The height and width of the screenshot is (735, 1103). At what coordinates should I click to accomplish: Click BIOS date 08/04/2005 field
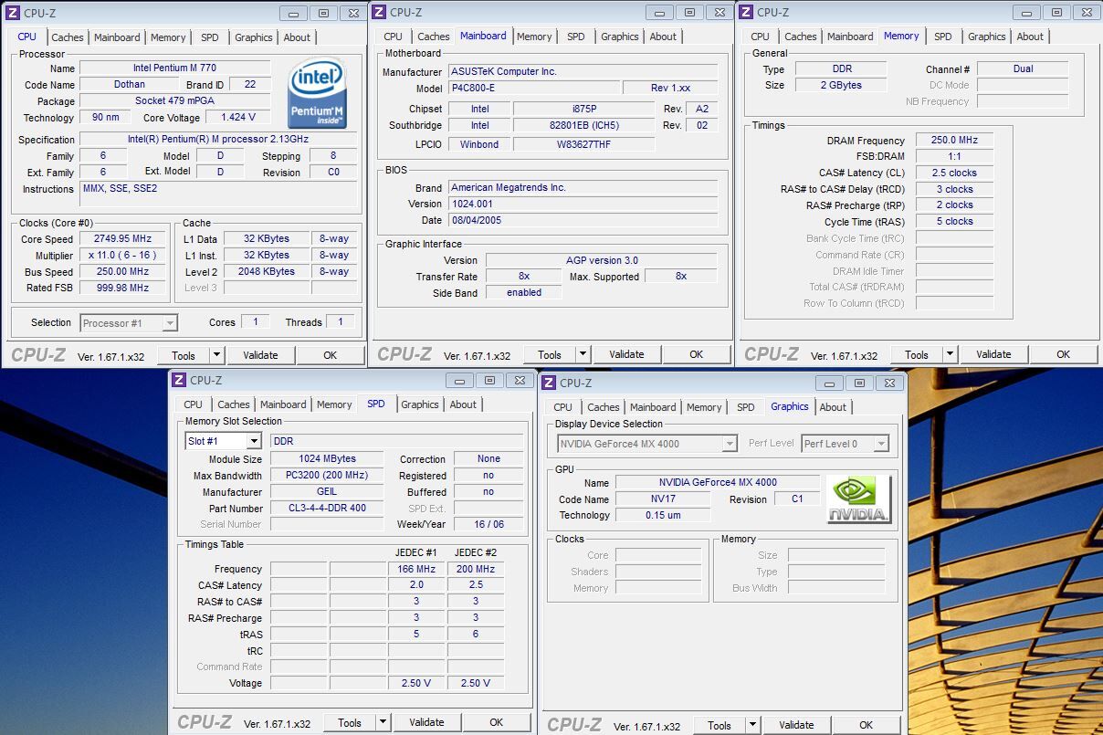tap(583, 220)
